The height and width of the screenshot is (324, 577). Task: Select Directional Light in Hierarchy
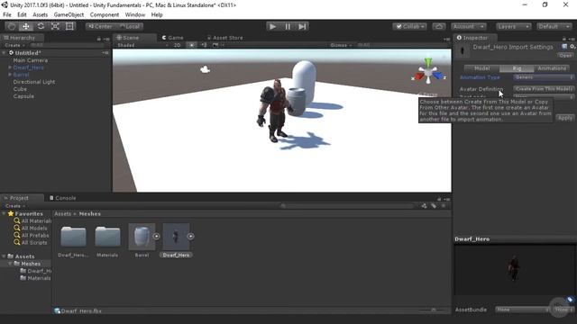click(x=34, y=82)
